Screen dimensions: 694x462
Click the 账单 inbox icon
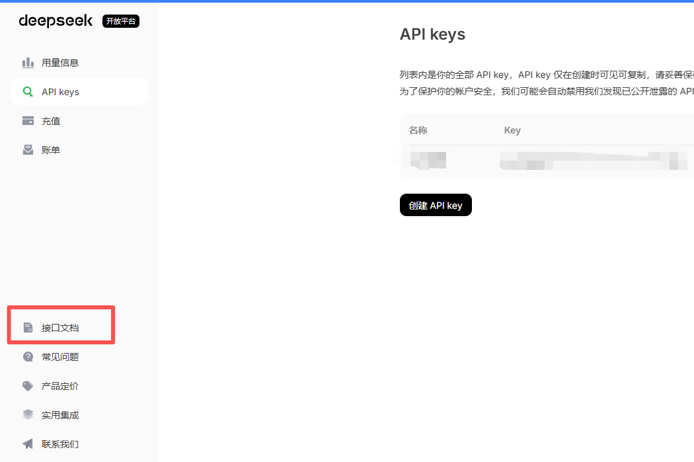point(28,150)
